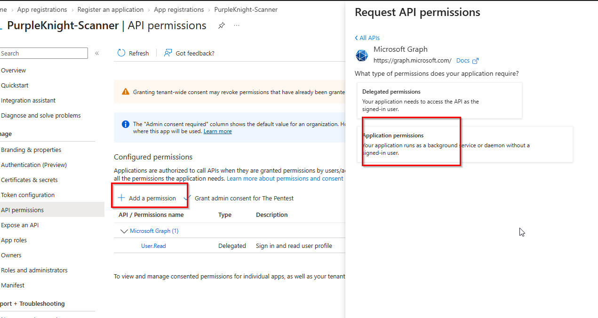Open Certificates & secrets in sidebar
The width and height of the screenshot is (598, 318).
click(x=29, y=180)
